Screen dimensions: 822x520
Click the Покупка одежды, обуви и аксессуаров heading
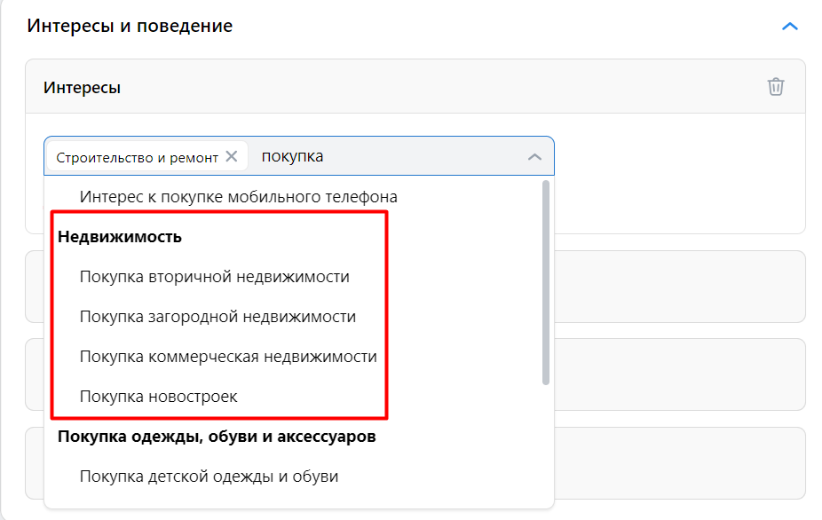coord(217,437)
